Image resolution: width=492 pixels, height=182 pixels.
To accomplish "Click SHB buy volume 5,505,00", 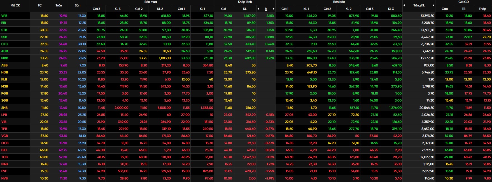I will (x=164, y=108).
